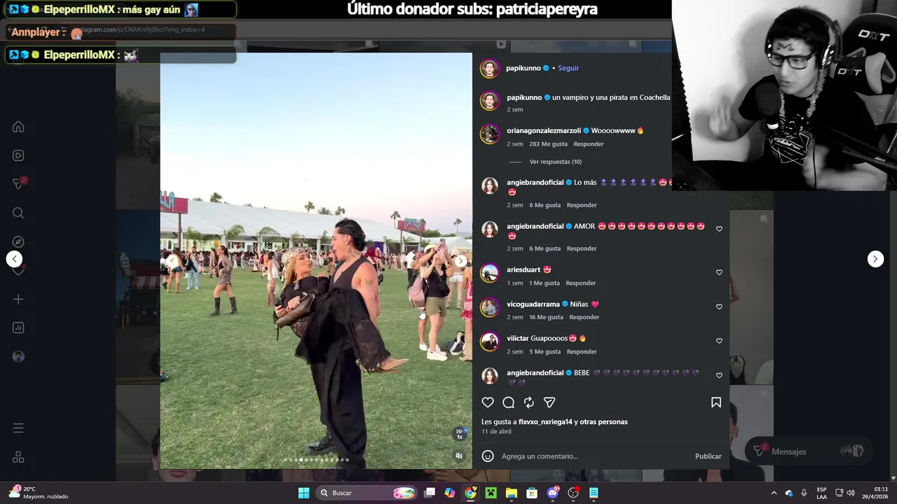This screenshot has width=897, height=504.
Task: Click the comment bubble icon
Action: coord(509,402)
